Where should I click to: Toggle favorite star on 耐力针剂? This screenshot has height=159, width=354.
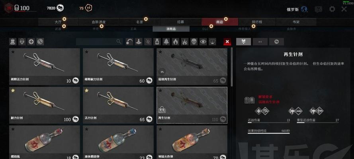click(13, 90)
